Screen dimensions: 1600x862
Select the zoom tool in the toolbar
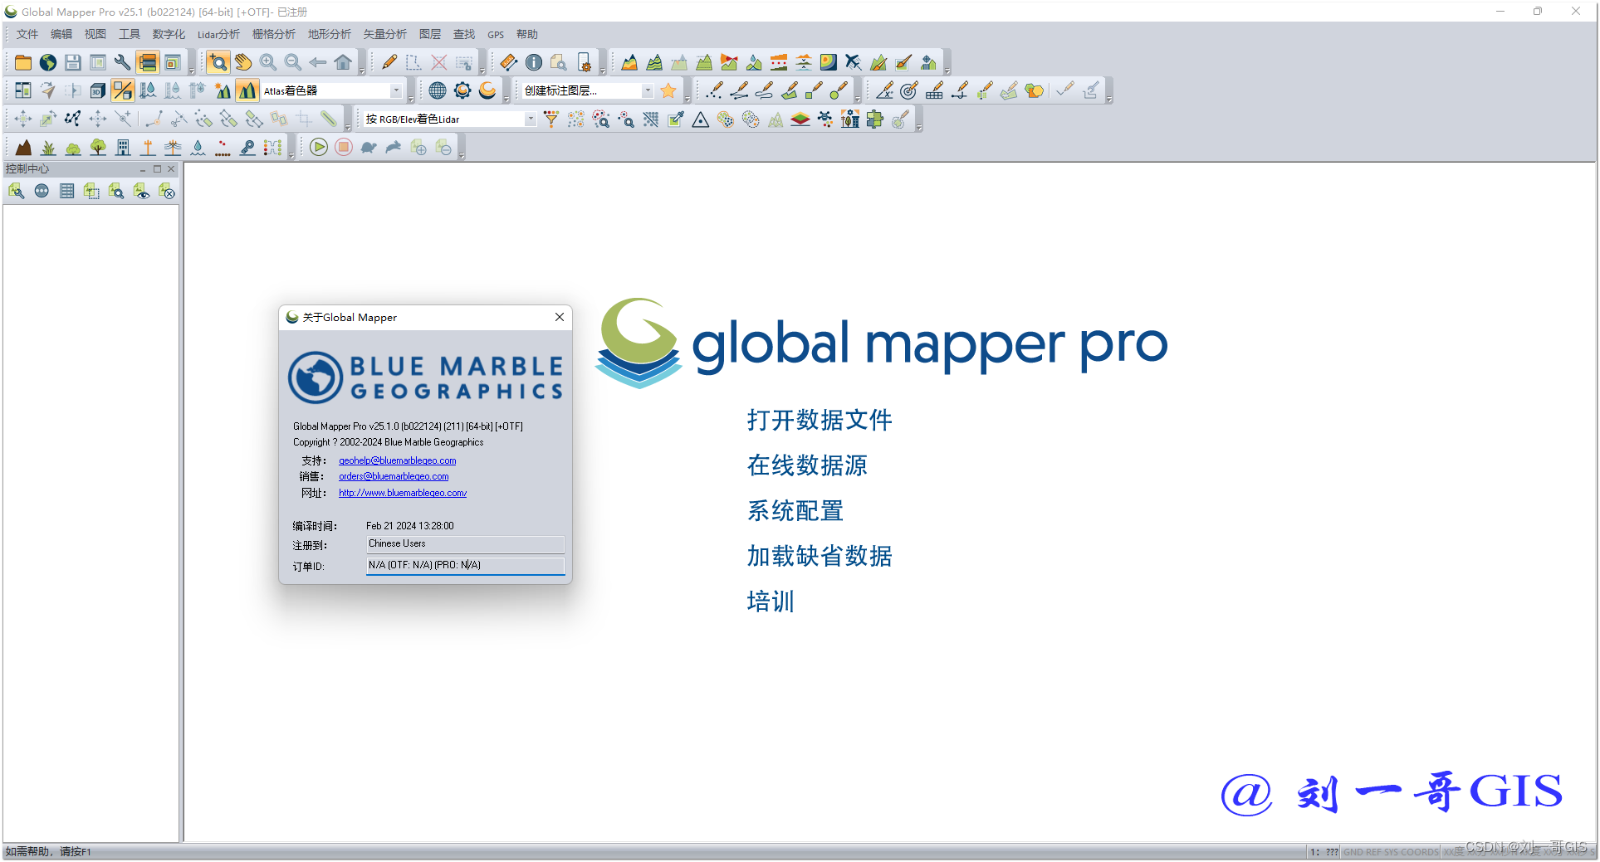218,62
